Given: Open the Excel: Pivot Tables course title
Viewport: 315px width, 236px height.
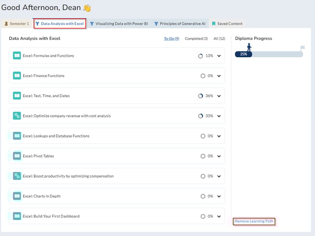Looking at the screenshot, I should pos(38,156).
